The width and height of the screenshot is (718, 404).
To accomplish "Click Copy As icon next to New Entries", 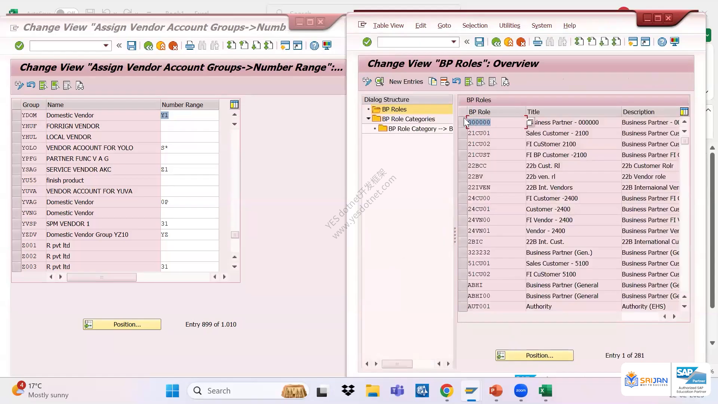I will click(x=433, y=82).
